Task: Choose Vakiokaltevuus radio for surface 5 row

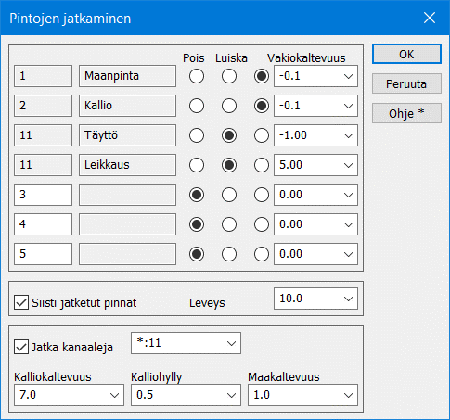Action: tap(262, 254)
